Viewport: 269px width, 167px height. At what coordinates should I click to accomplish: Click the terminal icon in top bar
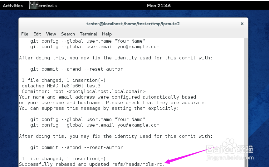32,5
